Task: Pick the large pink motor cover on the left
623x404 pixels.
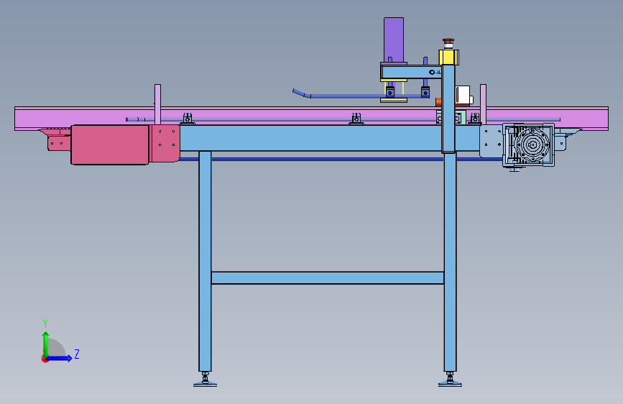Action: click(x=110, y=144)
